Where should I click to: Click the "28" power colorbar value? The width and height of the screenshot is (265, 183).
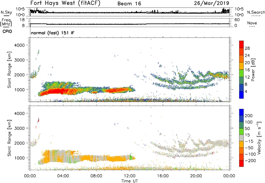pyautogui.click(x=247, y=48)
